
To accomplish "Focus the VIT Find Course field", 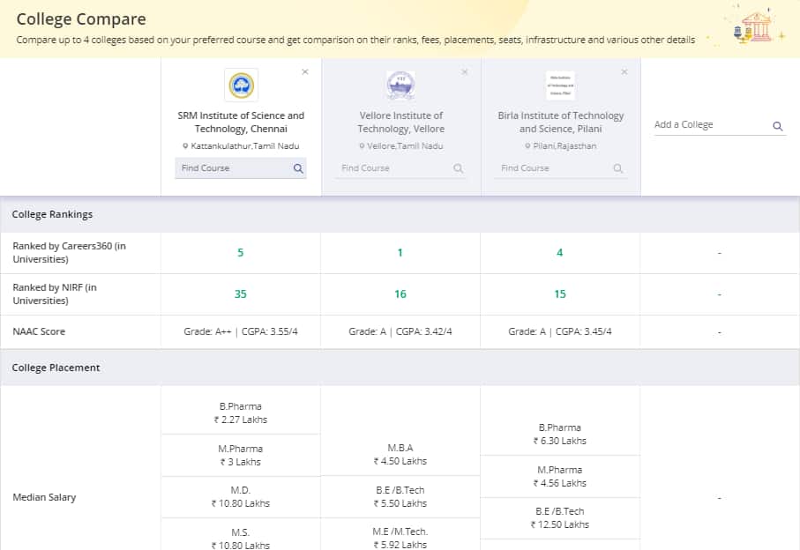I will (400, 168).
